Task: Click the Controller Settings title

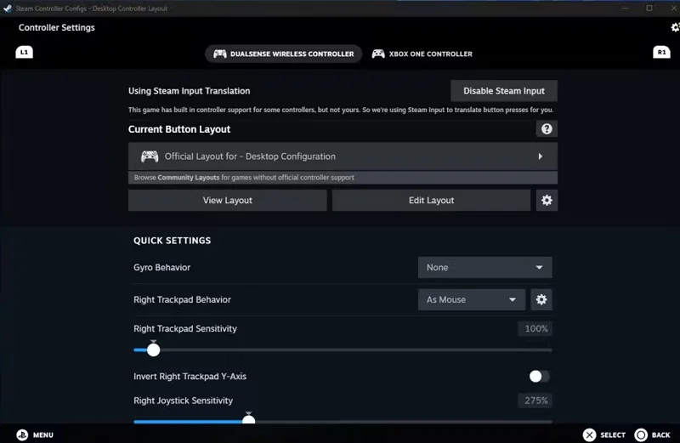Action: pos(56,27)
